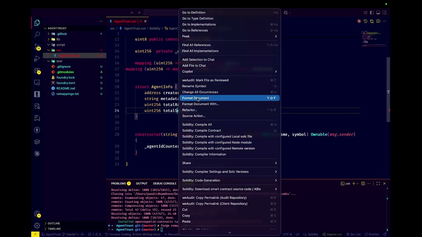Choose Paste from context menu

pyautogui.click(x=229, y=222)
